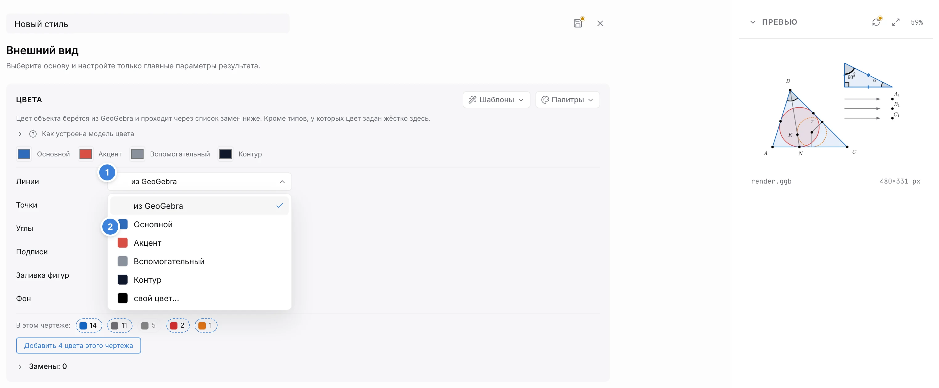Click the orange chip with 1
The image size is (939, 388).
click(205, 325)
